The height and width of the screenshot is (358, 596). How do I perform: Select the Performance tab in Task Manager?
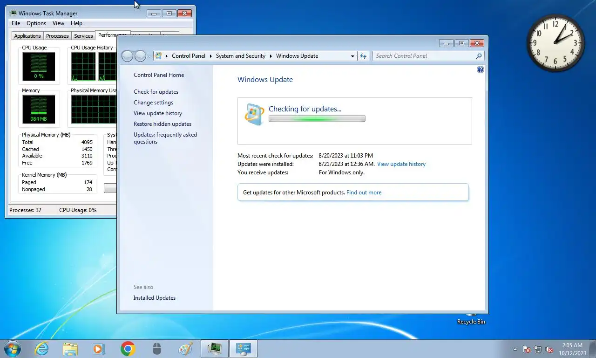point(112,35)
